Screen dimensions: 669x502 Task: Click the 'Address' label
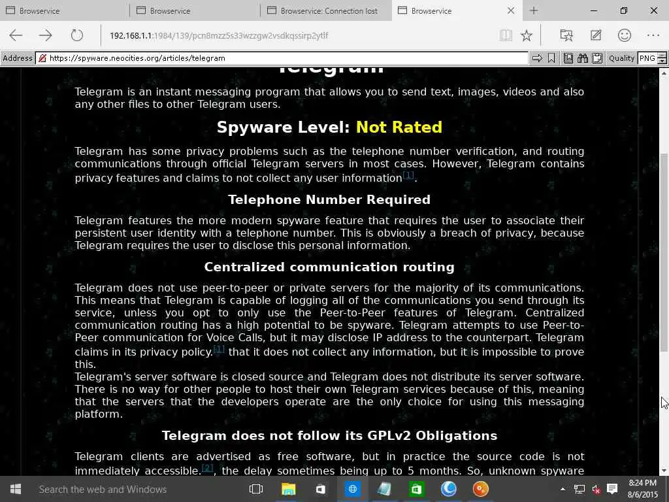(17, 58)
